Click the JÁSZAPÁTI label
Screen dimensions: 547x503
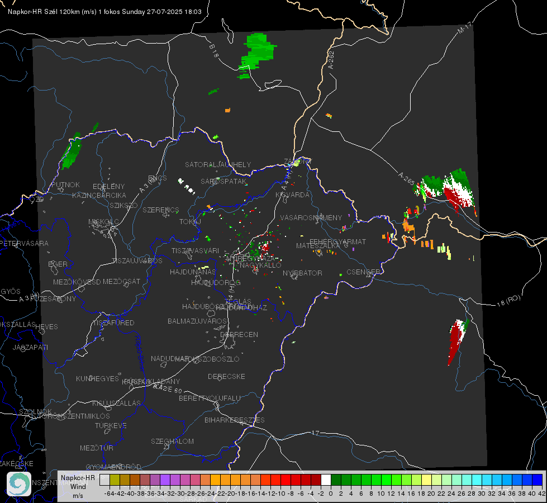(30, 347)
